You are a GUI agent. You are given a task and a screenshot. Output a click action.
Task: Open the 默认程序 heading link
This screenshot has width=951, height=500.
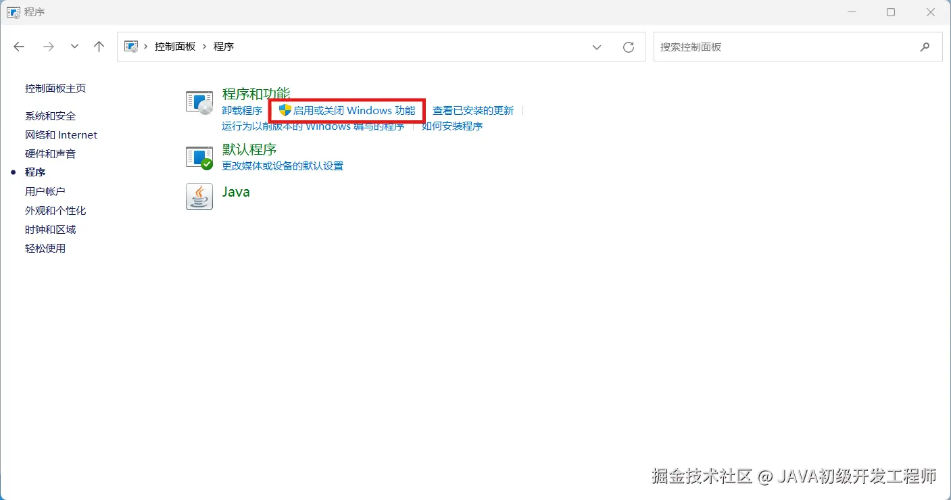249,149
